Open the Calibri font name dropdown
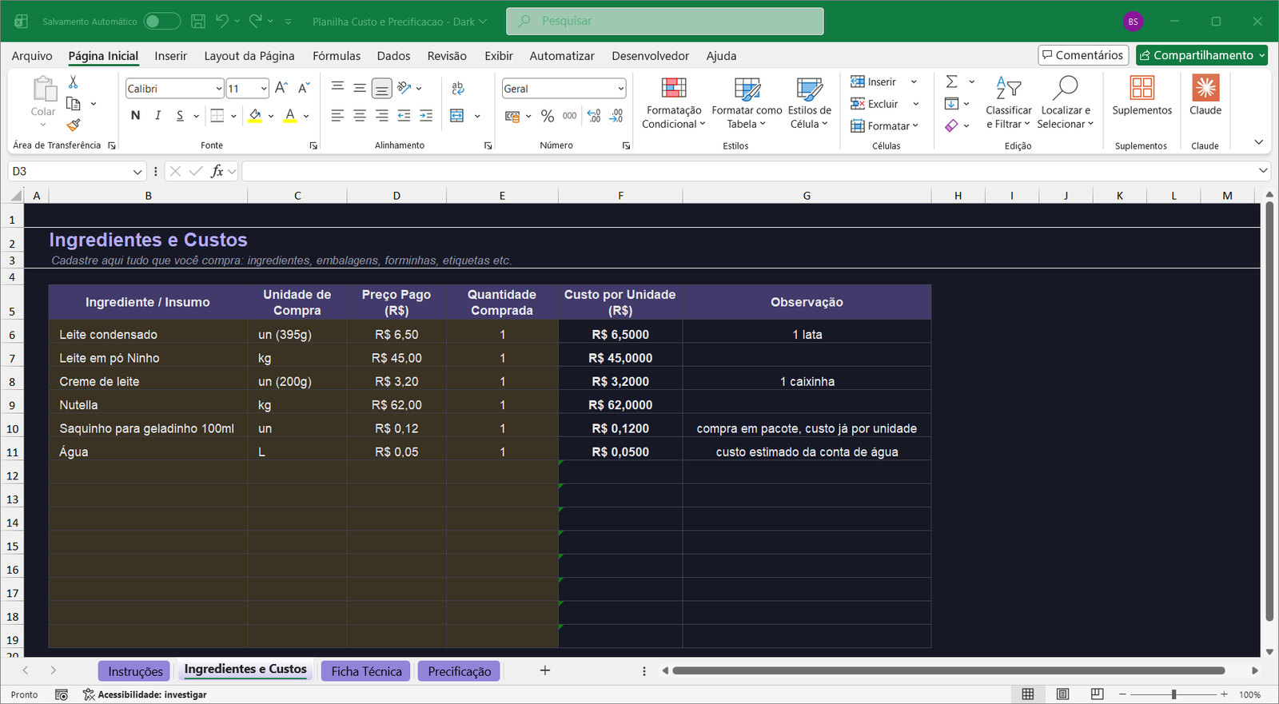 coord(219,89)
